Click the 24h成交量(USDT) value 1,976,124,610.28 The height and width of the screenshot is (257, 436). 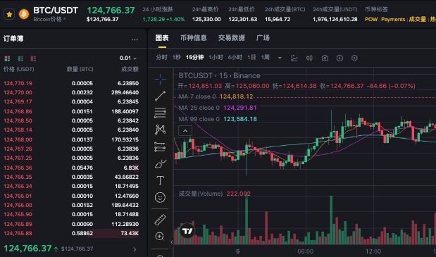[x=335, y=19]
